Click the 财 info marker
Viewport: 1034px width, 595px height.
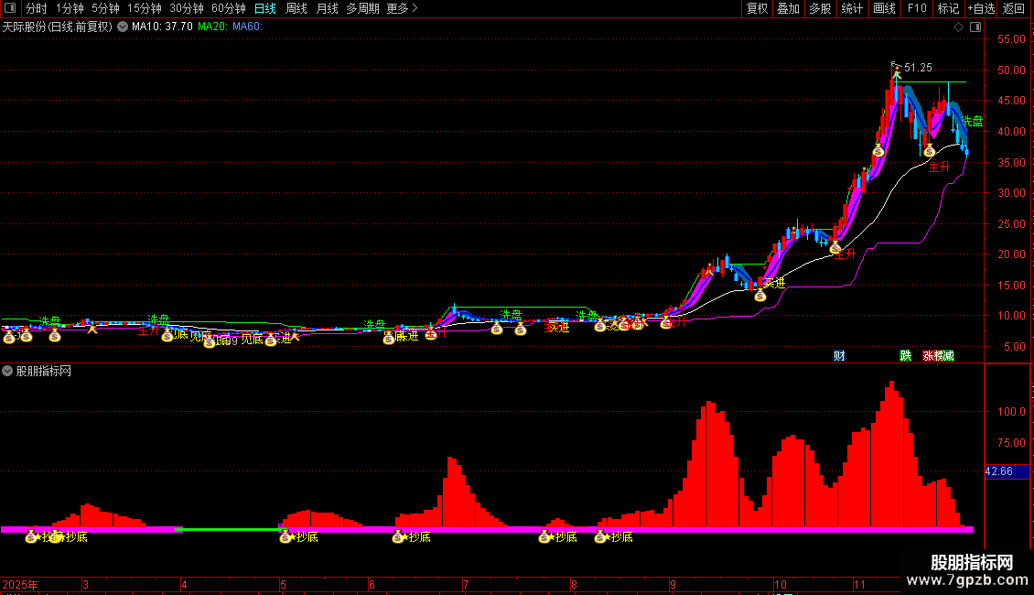(x=839, y=355)
